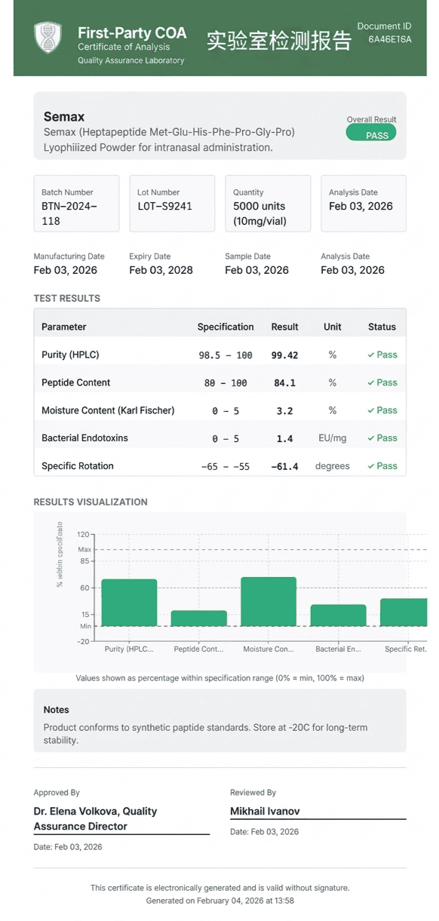Image resolution: width=439 pixels, height=921 pixels.
Task: Click the Lot Number LOT-S9241 card
Action: pos(172,204)
